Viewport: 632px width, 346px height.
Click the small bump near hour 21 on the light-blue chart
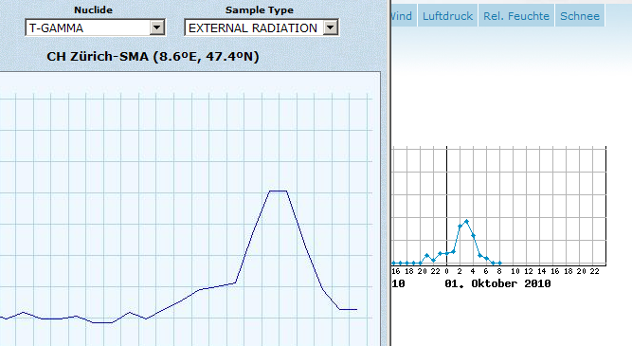[x=426, y=255]
